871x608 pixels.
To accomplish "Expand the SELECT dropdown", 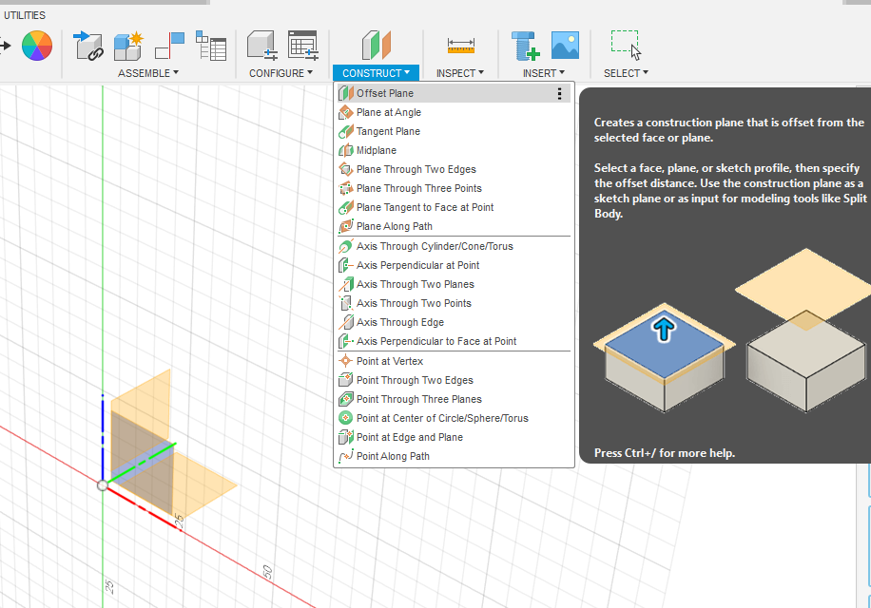I will [x=626, y=73].
